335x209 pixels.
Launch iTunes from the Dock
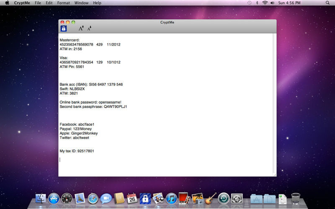[171, 199]
